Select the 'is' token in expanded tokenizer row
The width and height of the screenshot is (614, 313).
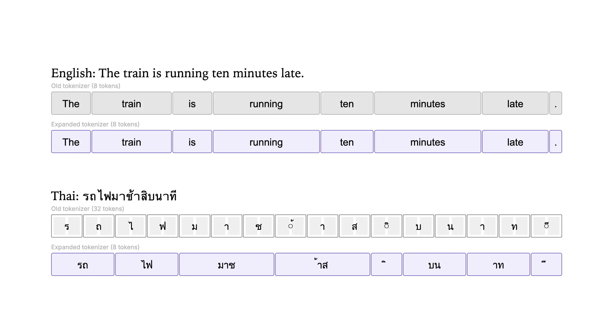pos(192,142)
